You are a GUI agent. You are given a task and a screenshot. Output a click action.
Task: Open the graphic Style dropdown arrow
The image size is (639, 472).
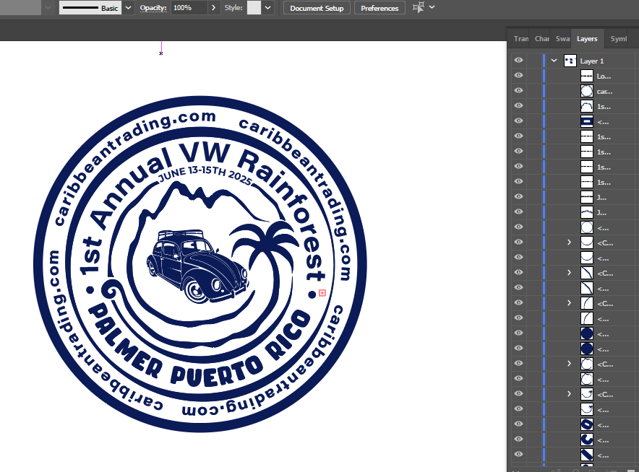[x=267, y=8]
